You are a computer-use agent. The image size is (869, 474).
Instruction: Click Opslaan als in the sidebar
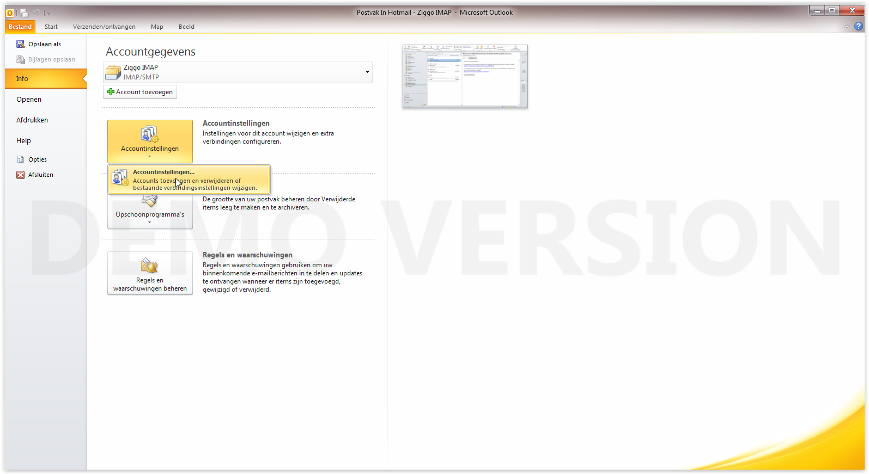pos(45,44)
